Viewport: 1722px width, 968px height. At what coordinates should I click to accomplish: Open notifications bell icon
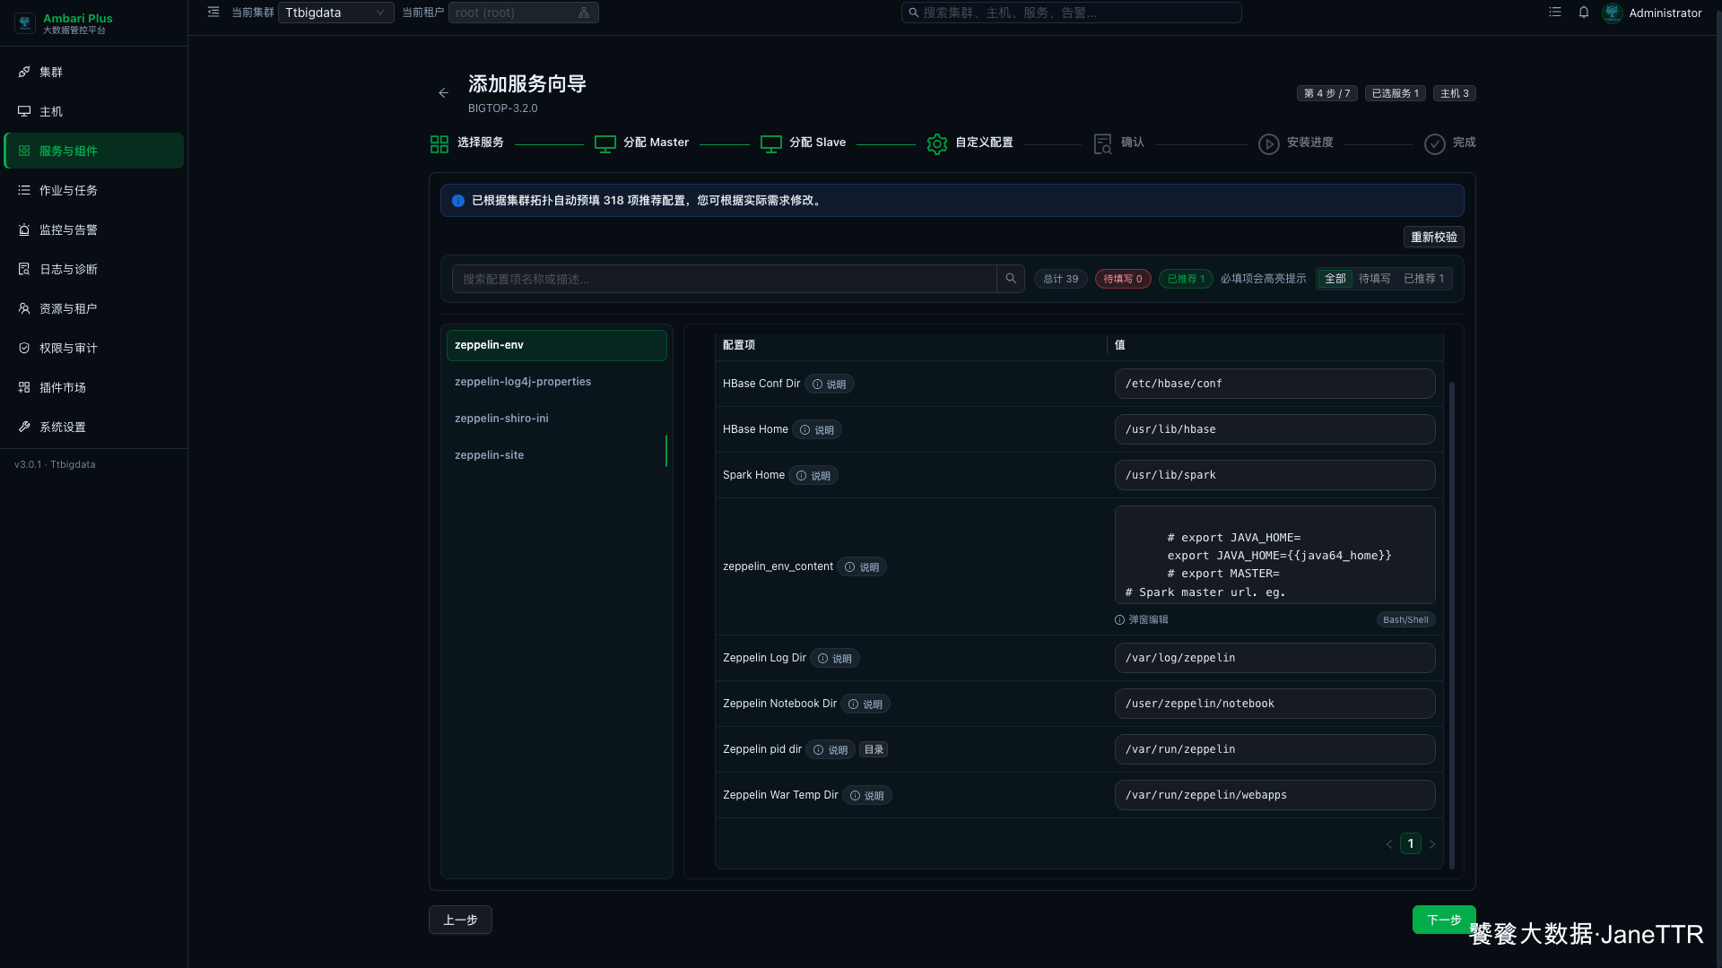point(1584,13)
